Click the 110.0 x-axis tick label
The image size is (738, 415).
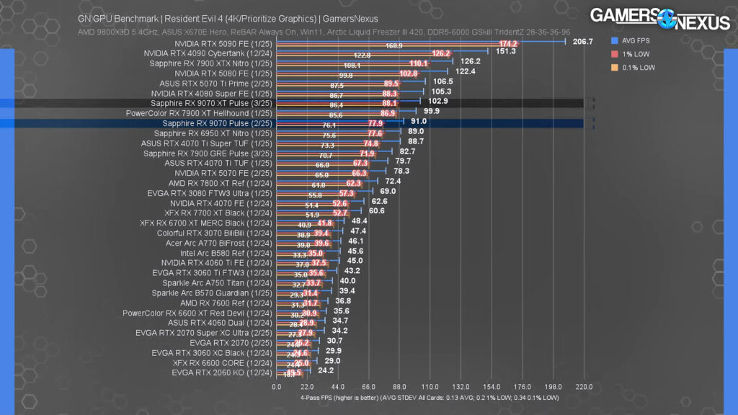(430, 387)
